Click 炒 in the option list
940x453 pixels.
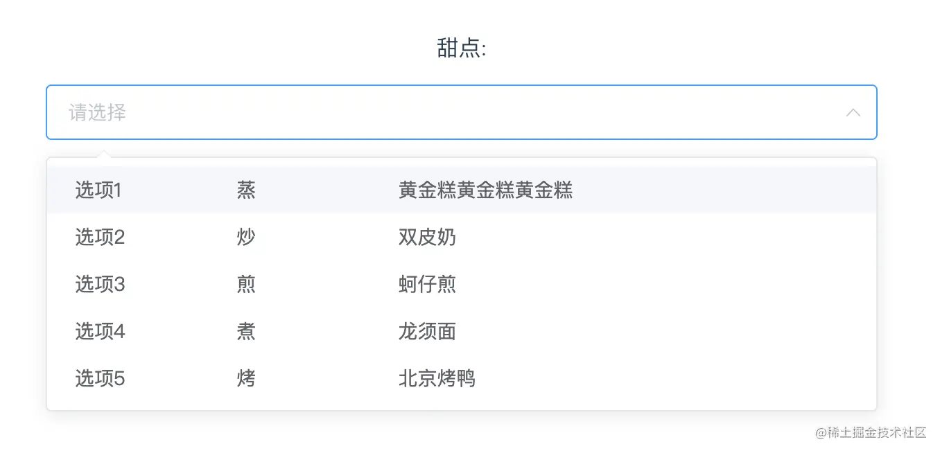pyautogui.click(x=246, y=238)
